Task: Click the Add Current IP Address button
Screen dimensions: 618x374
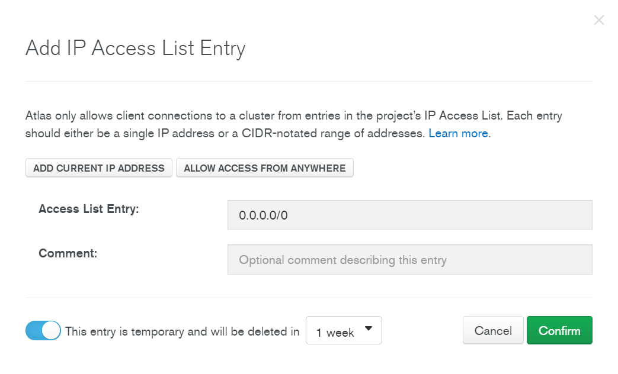Action: coord(99,168)
